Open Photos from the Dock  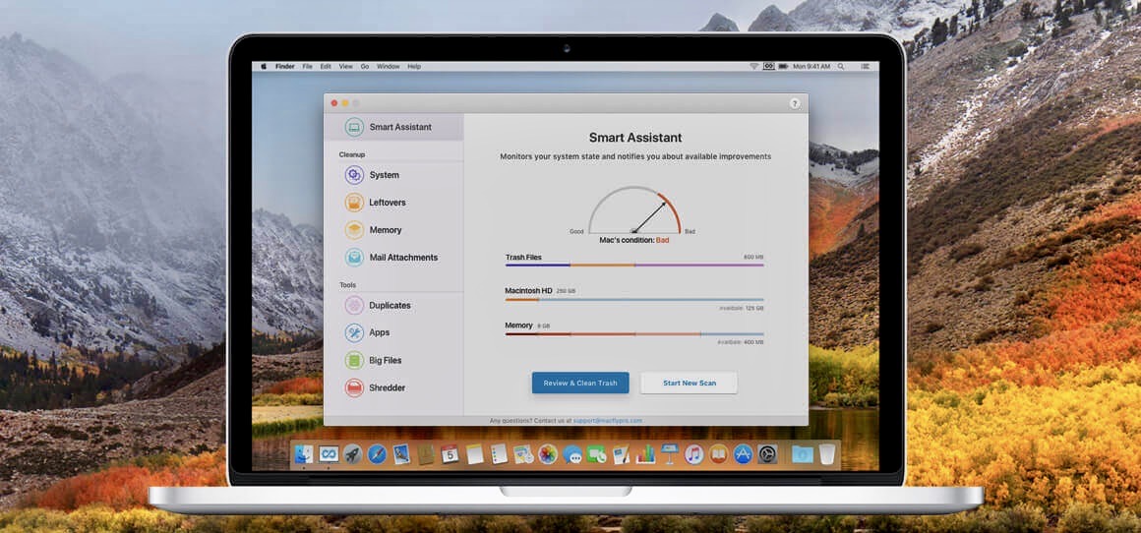click(x=548, y=454)
